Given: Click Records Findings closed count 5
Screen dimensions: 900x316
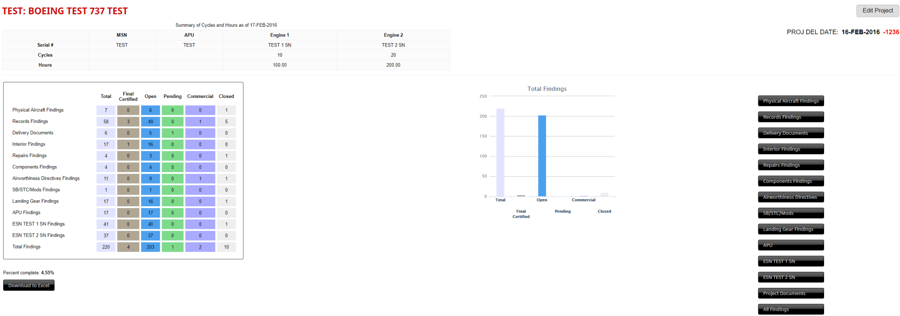Looking at the screenshot, I should 226,121.
